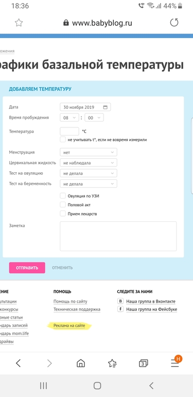Screen dimensions: 193x397
Task: Tap the Android home button
Action: 97,386
